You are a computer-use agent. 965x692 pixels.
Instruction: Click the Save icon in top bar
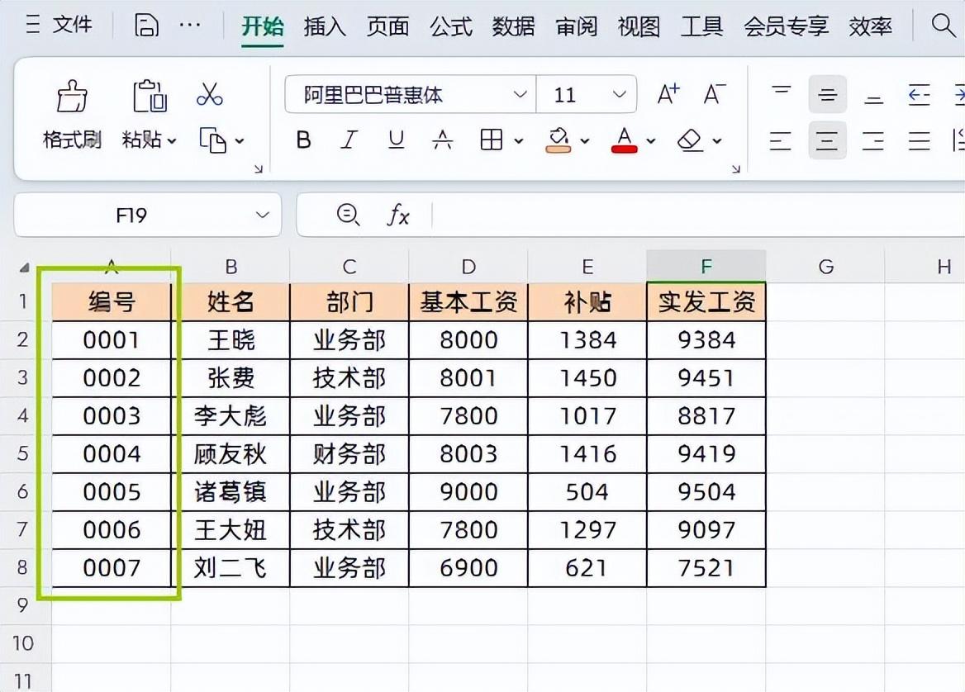pyautogui.click(x=146, y=26)
